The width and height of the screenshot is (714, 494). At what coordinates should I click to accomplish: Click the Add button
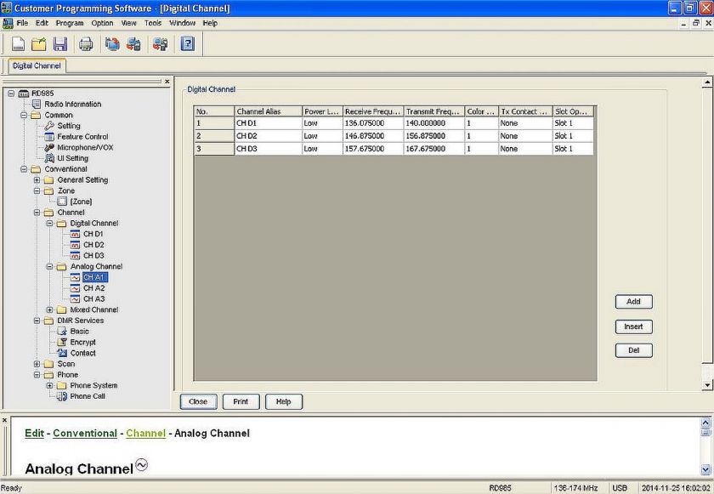coord(633,301)
